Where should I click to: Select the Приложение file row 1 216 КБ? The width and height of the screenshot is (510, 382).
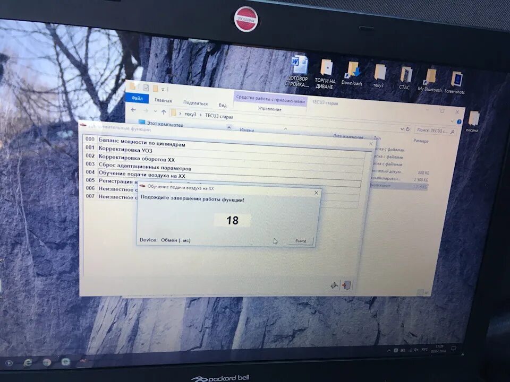[399, 186]
